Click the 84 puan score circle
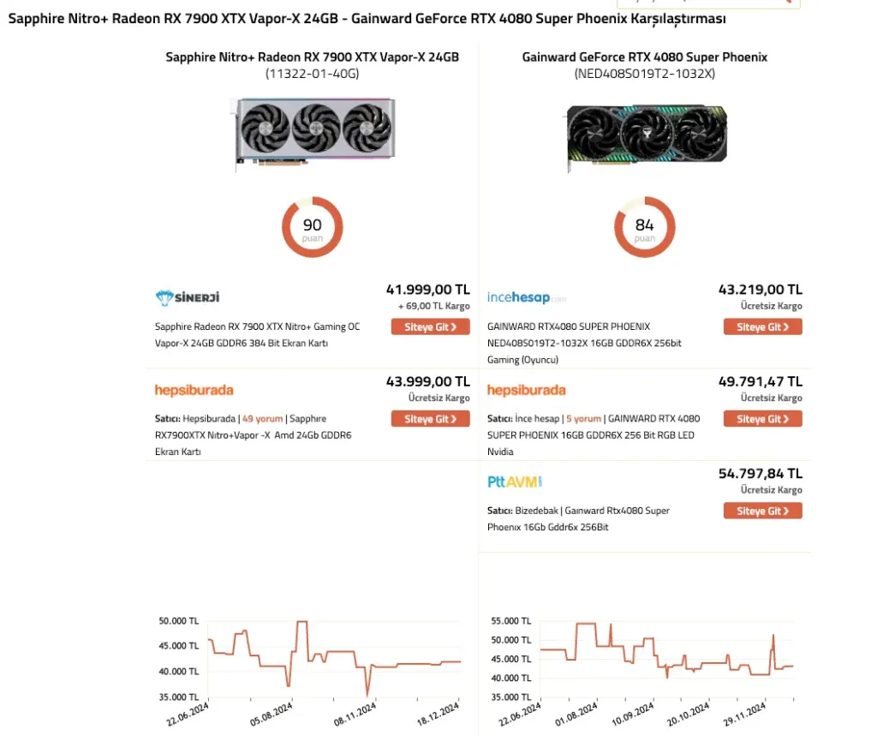877x736 pixels. [645, 227]
